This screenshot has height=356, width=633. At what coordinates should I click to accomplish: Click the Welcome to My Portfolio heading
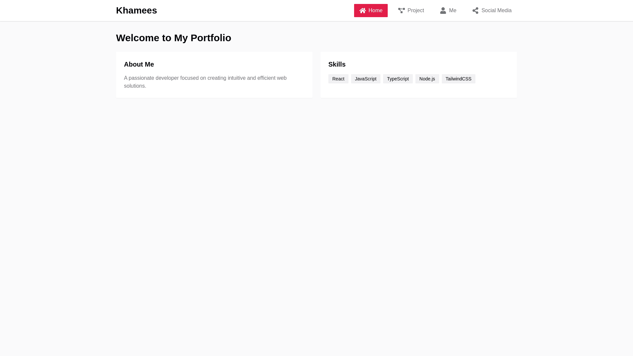click(x=173, y=38)
